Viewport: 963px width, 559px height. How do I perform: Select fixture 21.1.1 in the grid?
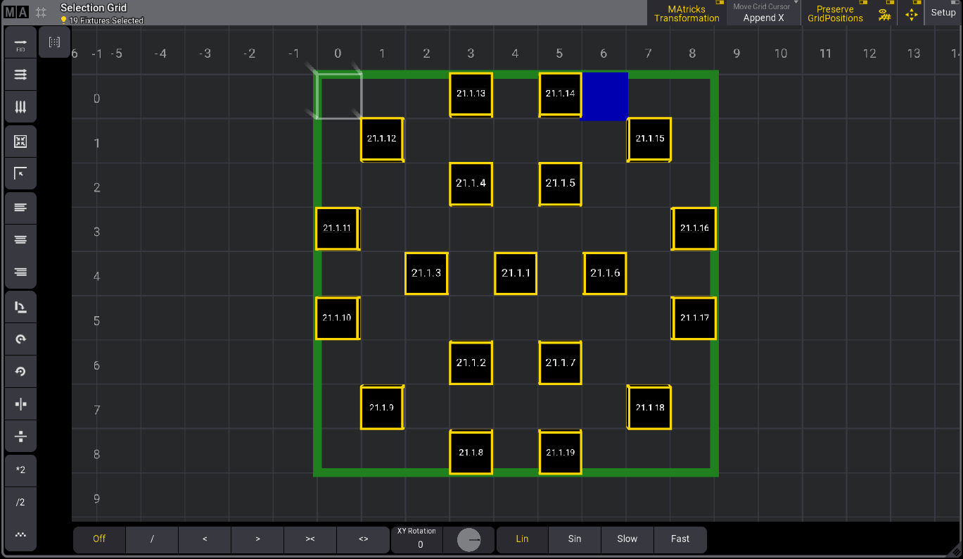tap(516, 273)
